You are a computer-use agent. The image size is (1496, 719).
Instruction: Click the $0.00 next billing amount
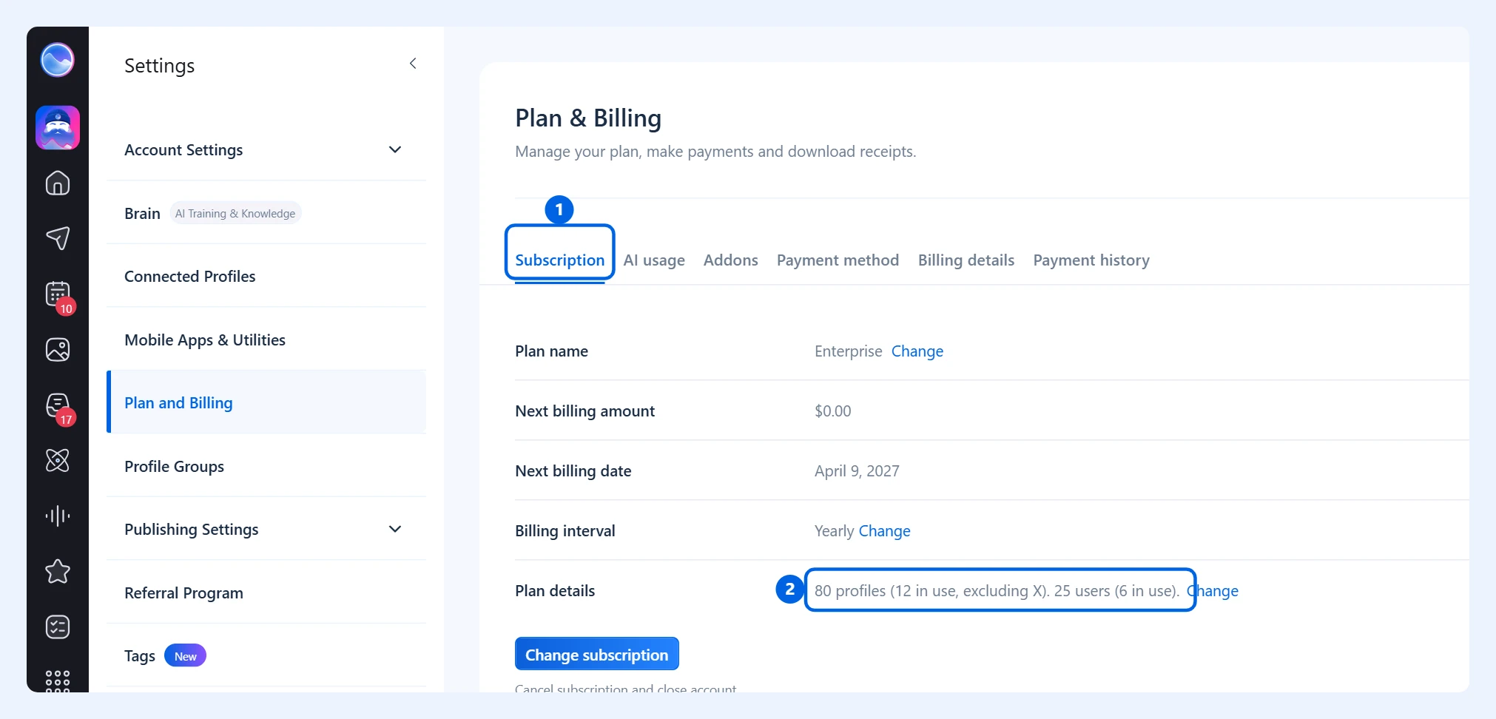tap(832, 411)
